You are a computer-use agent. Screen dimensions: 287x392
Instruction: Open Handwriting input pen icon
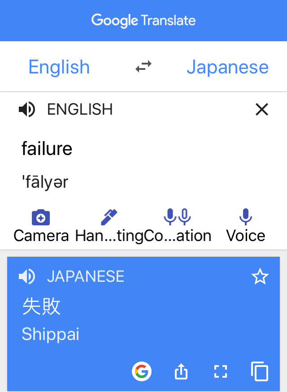(109, 217)
